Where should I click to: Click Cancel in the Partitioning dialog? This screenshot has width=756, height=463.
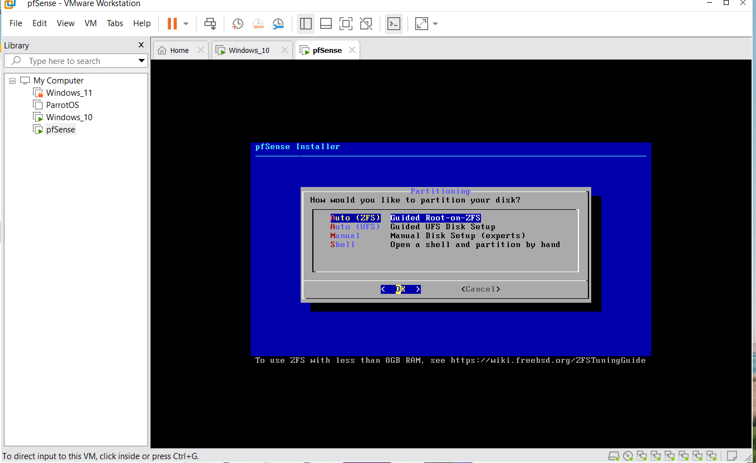pos(481,289)
